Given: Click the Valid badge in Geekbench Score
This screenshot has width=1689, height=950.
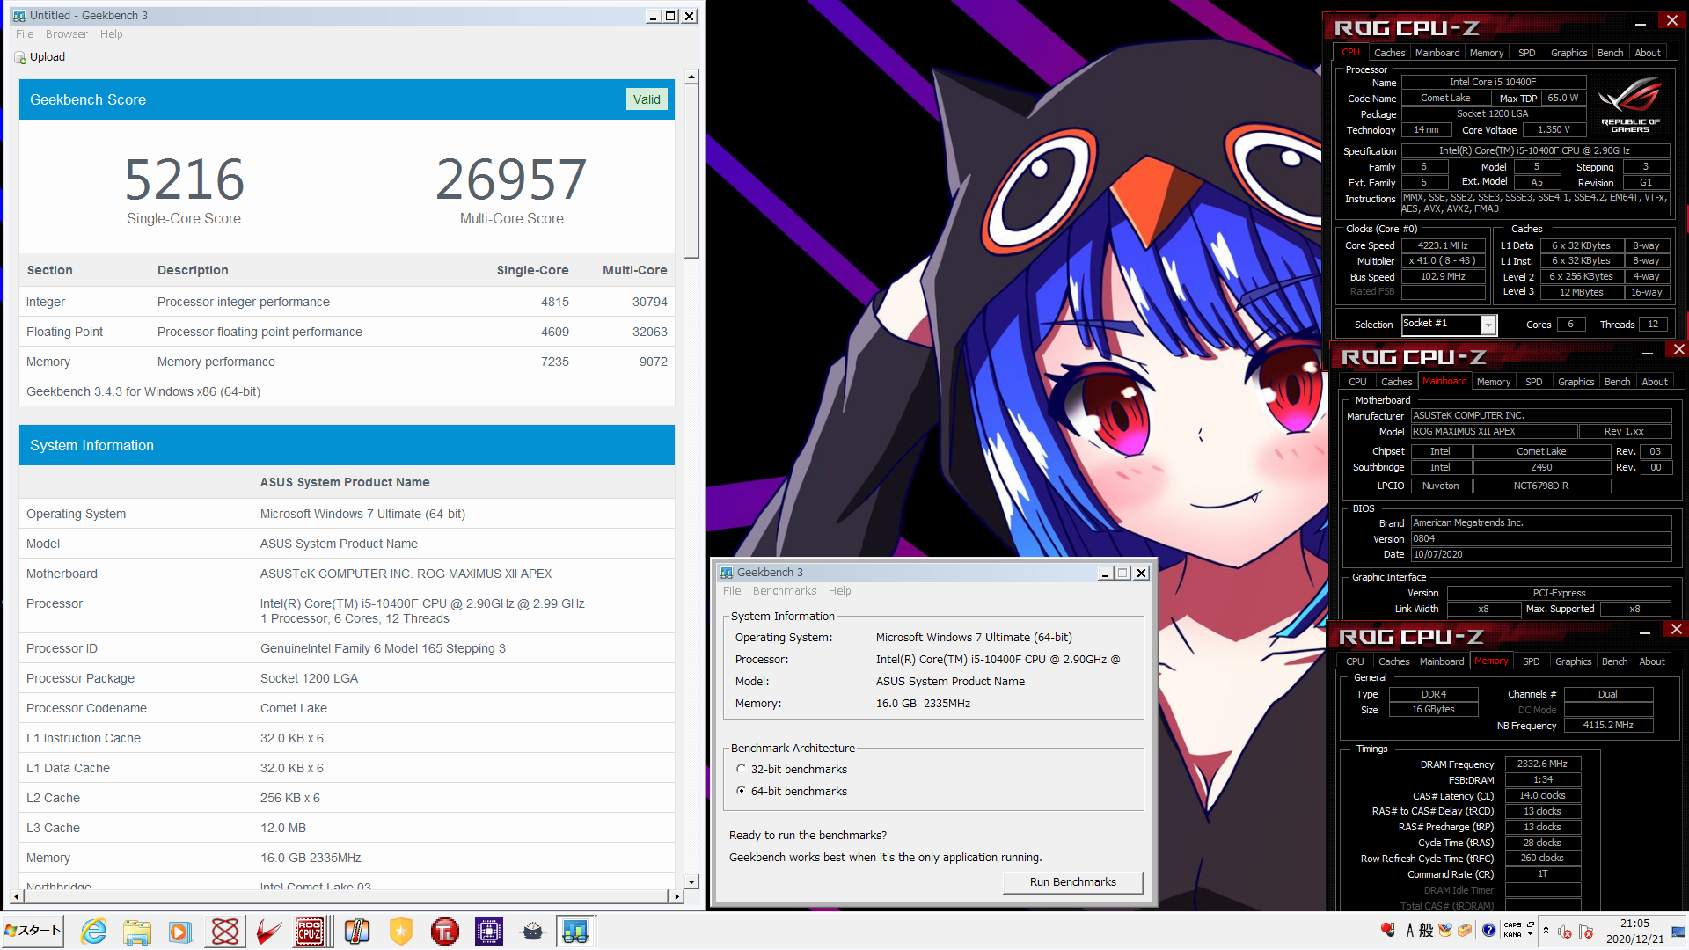Looking at the screenshot, I should point(647,99).
